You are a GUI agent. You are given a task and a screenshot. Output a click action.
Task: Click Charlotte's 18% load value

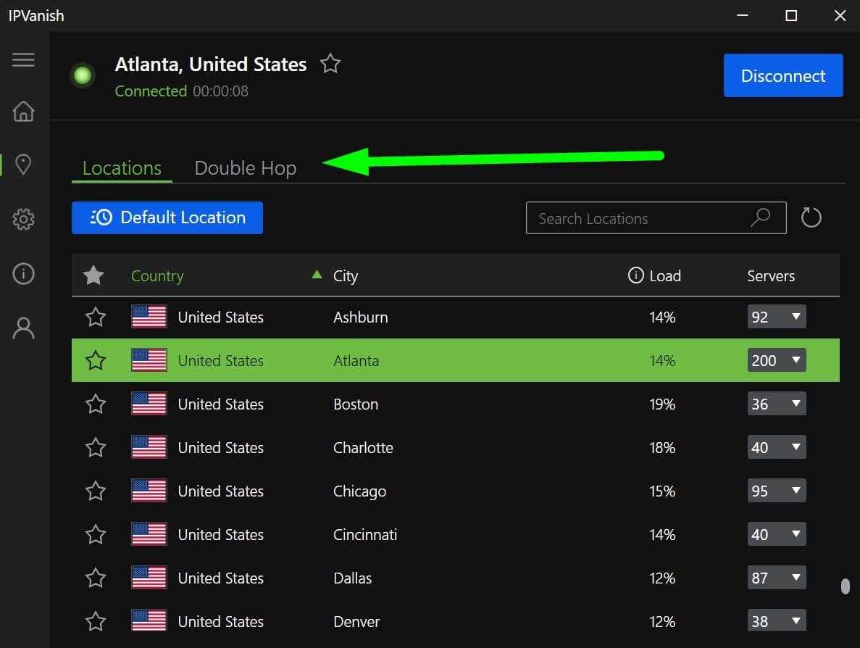pos(662,448)
